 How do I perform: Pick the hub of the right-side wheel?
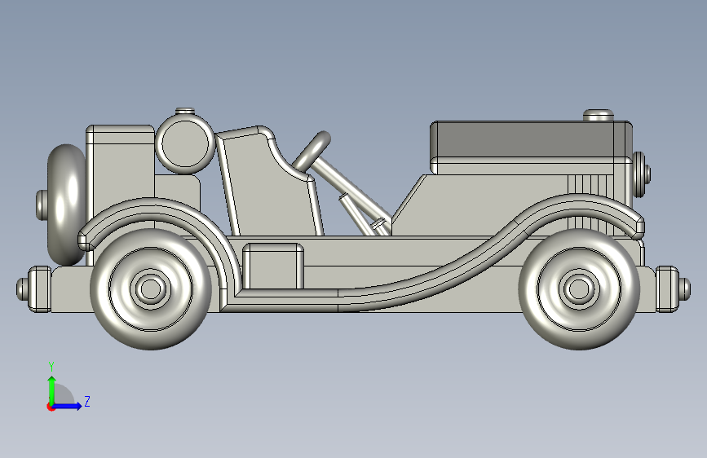tap(579, 288)
